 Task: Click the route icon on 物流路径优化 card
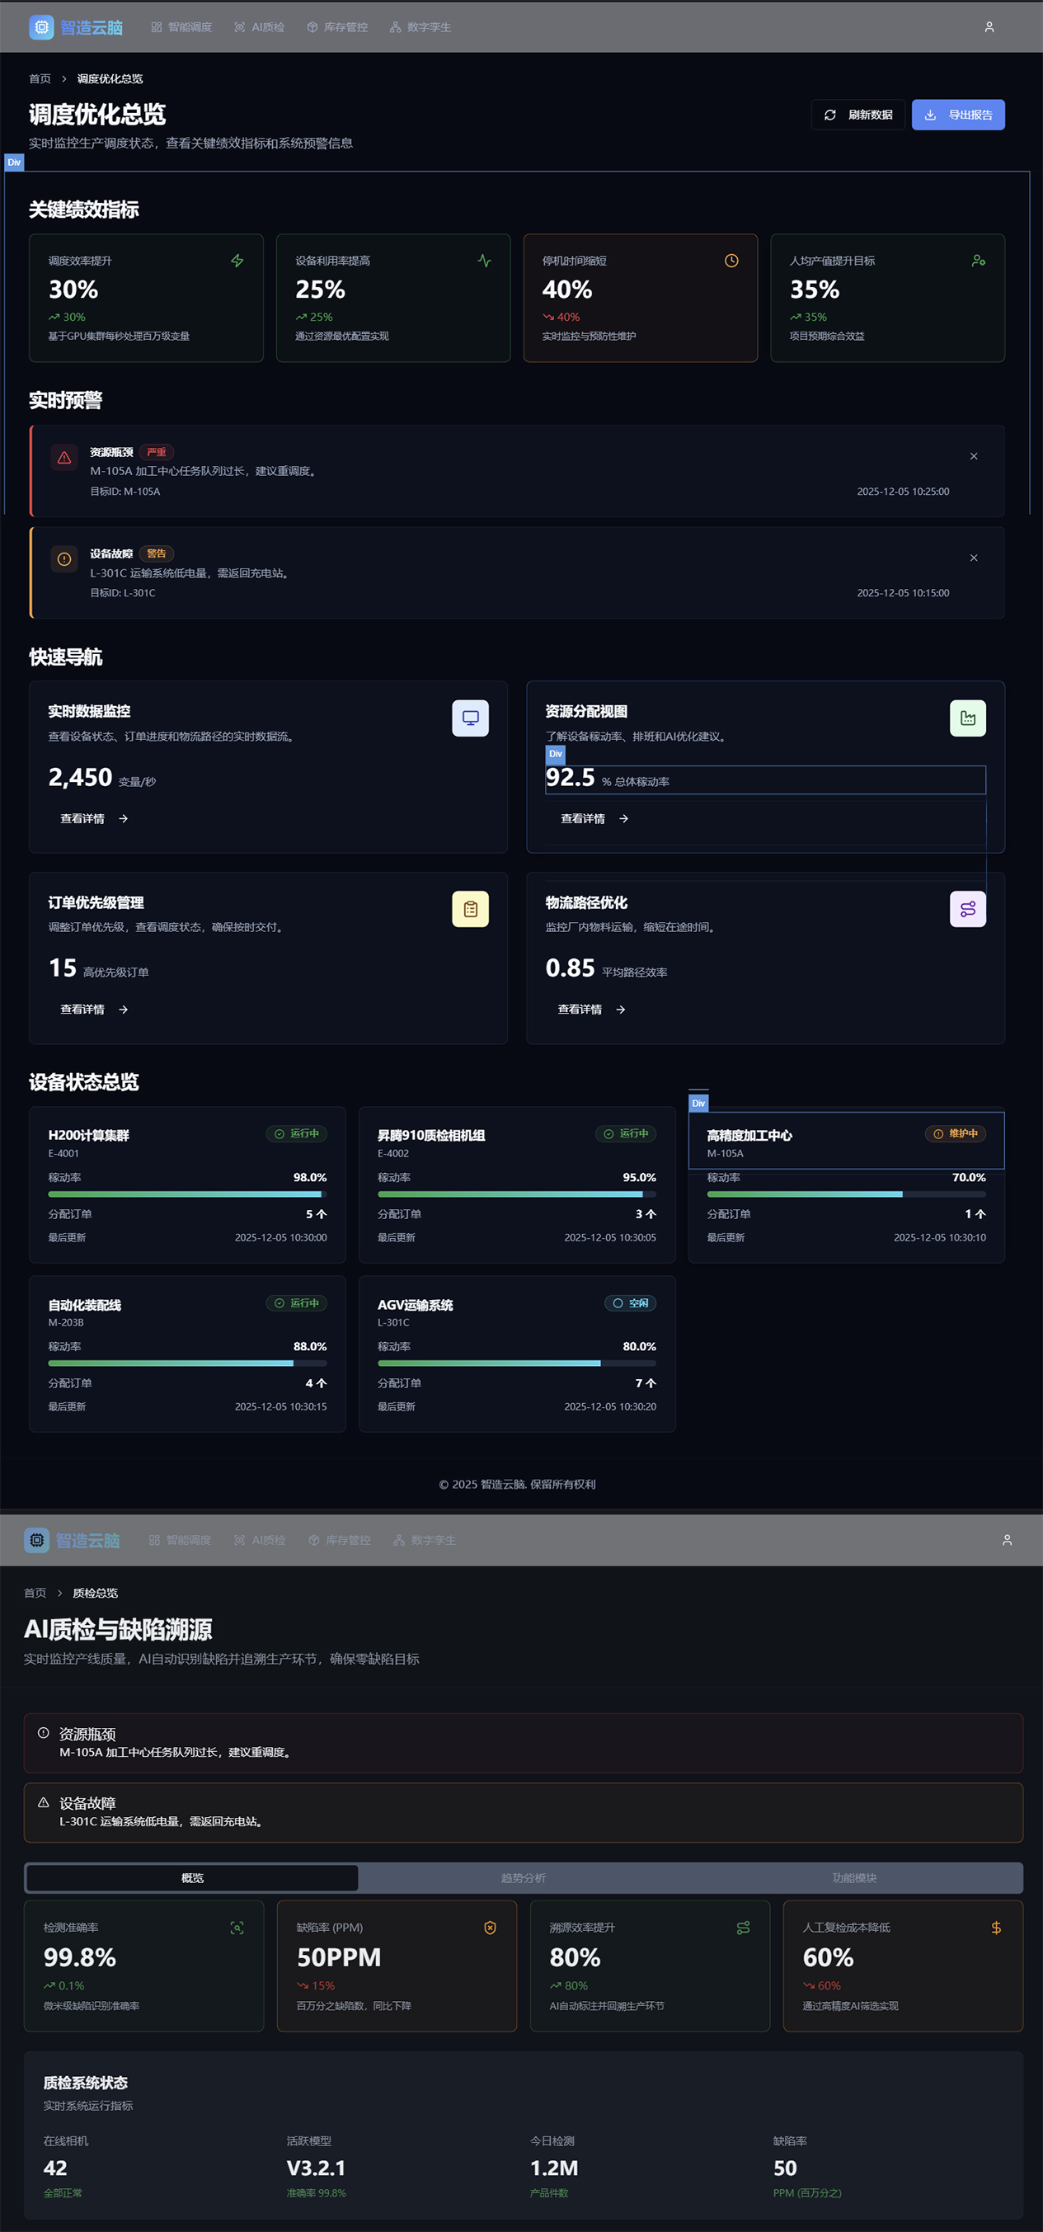tap(967, 909)
